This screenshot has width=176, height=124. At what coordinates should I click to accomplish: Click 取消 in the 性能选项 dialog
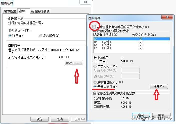(60, 119)
